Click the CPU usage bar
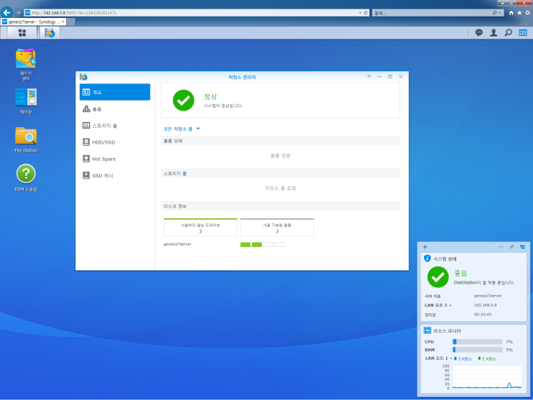The height and width of the screenshot is (400, 533). tap(478, 341)
